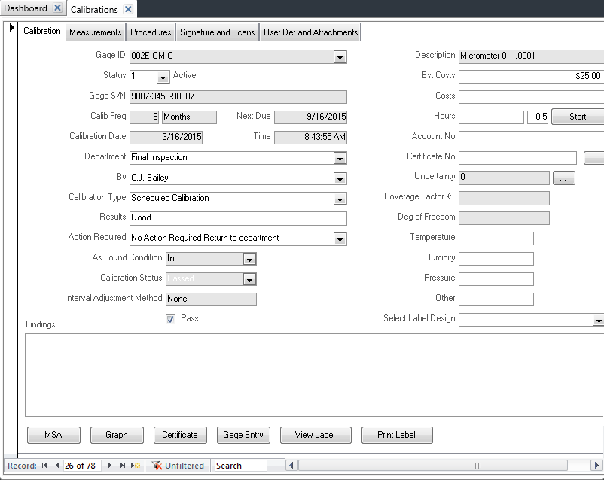Open the Gage ID dropdown

tap(339, 56)
